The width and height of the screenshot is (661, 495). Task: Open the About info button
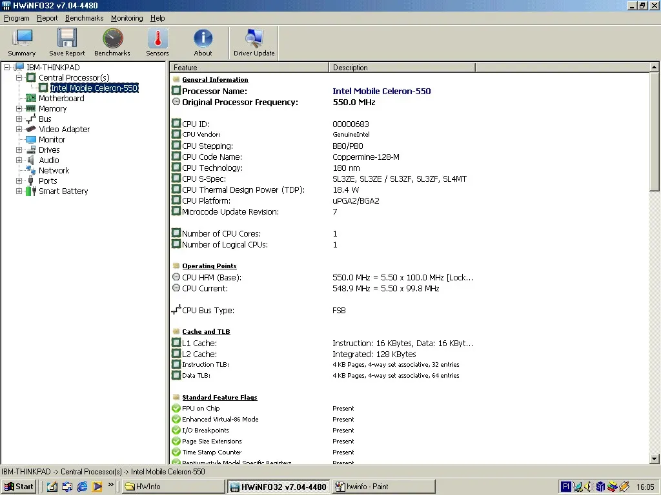click(x=203, y=43)
